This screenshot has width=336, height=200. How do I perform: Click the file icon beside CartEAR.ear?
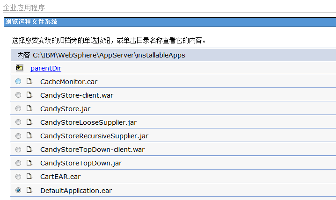pos(29,176)
